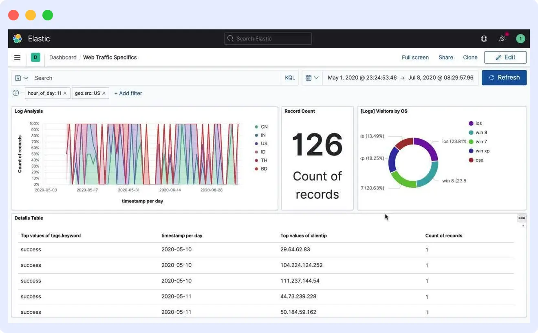Open the navigation hamburger menu
Screen dimensions: 538x333
pyautogui.click(x=17, y=57)
